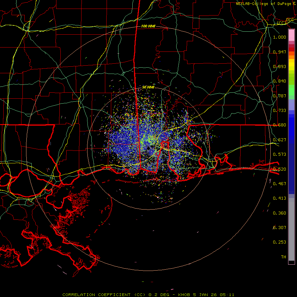Click the 0.253 color scale value
The image size is (297, 297).
[280, 242]
